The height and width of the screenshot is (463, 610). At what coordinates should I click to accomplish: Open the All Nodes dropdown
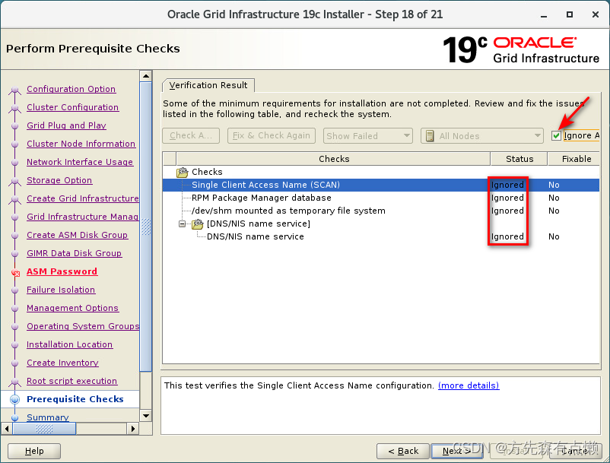tap(482, 136)
